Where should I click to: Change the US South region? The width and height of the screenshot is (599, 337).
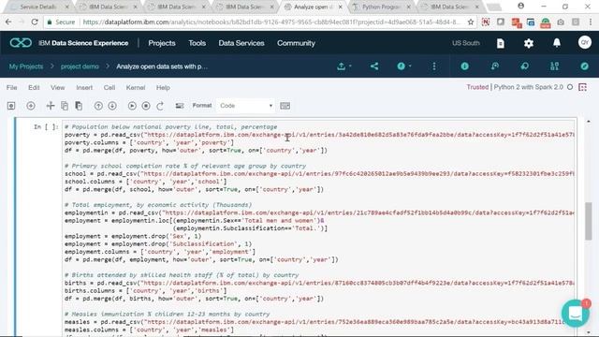pos(466,43)
